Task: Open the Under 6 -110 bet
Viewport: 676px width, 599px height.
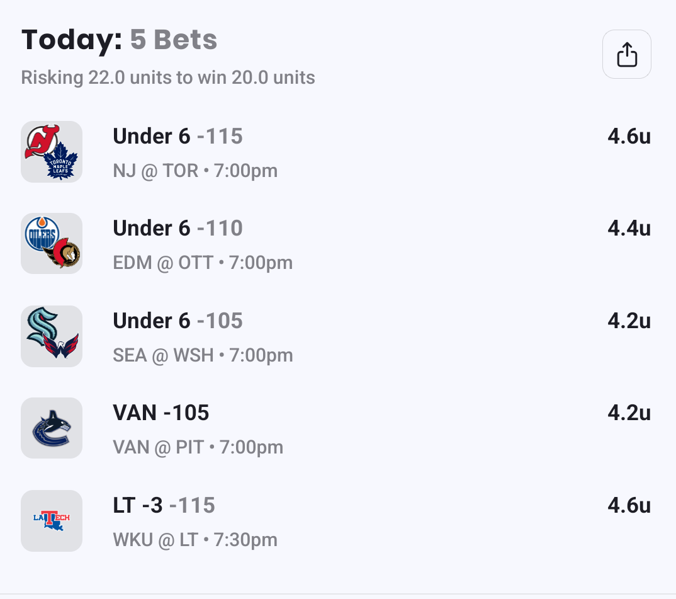Action: click(x=177, y=228)
